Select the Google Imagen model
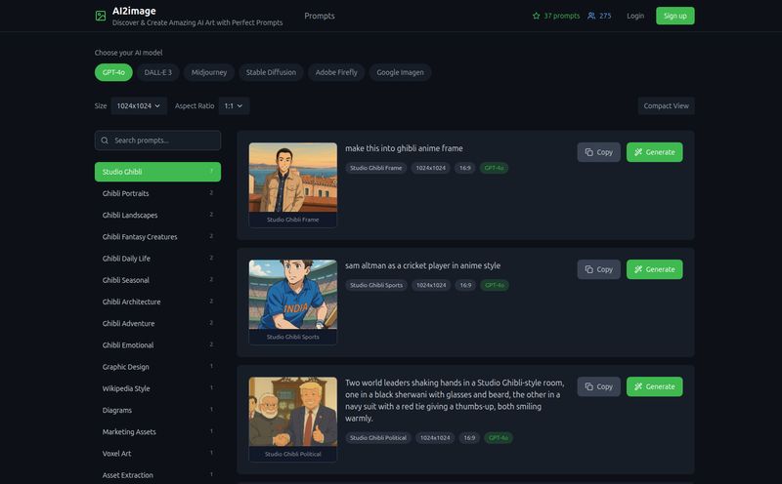Image resolution: width=782 pixels, height=484 pixels. pyautogui.click(x=400, y=72)
